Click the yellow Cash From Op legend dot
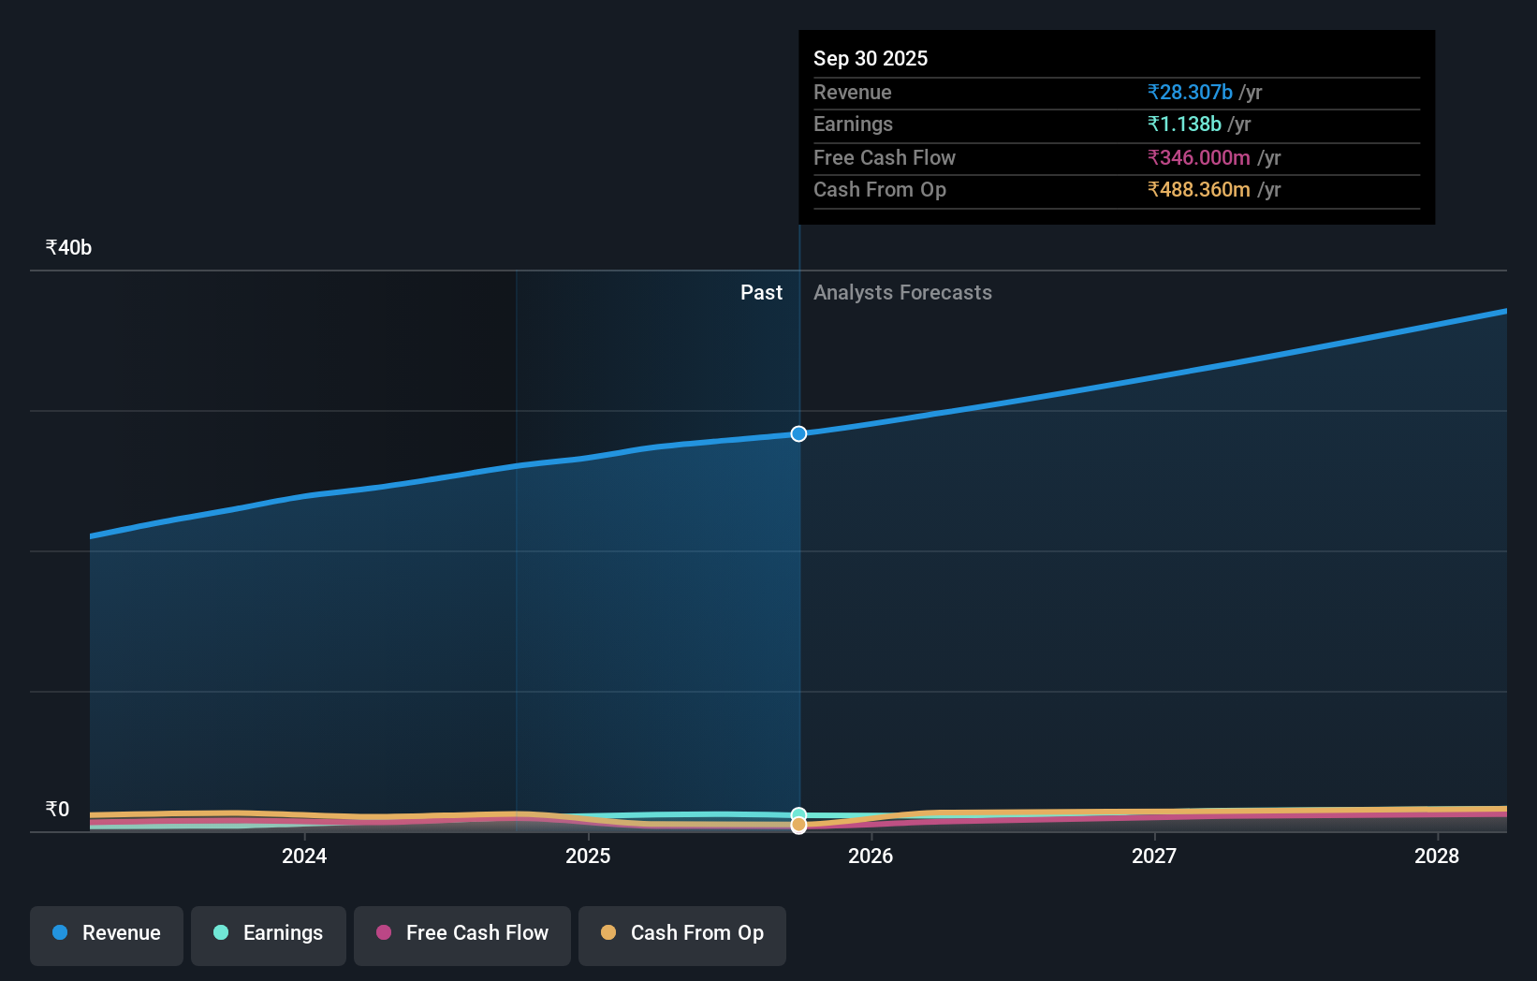 tap(609, 933)
